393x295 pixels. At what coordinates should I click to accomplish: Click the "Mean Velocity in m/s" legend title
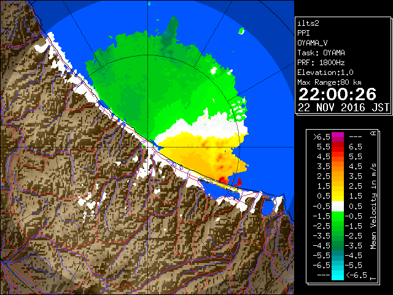click(373, 206)
